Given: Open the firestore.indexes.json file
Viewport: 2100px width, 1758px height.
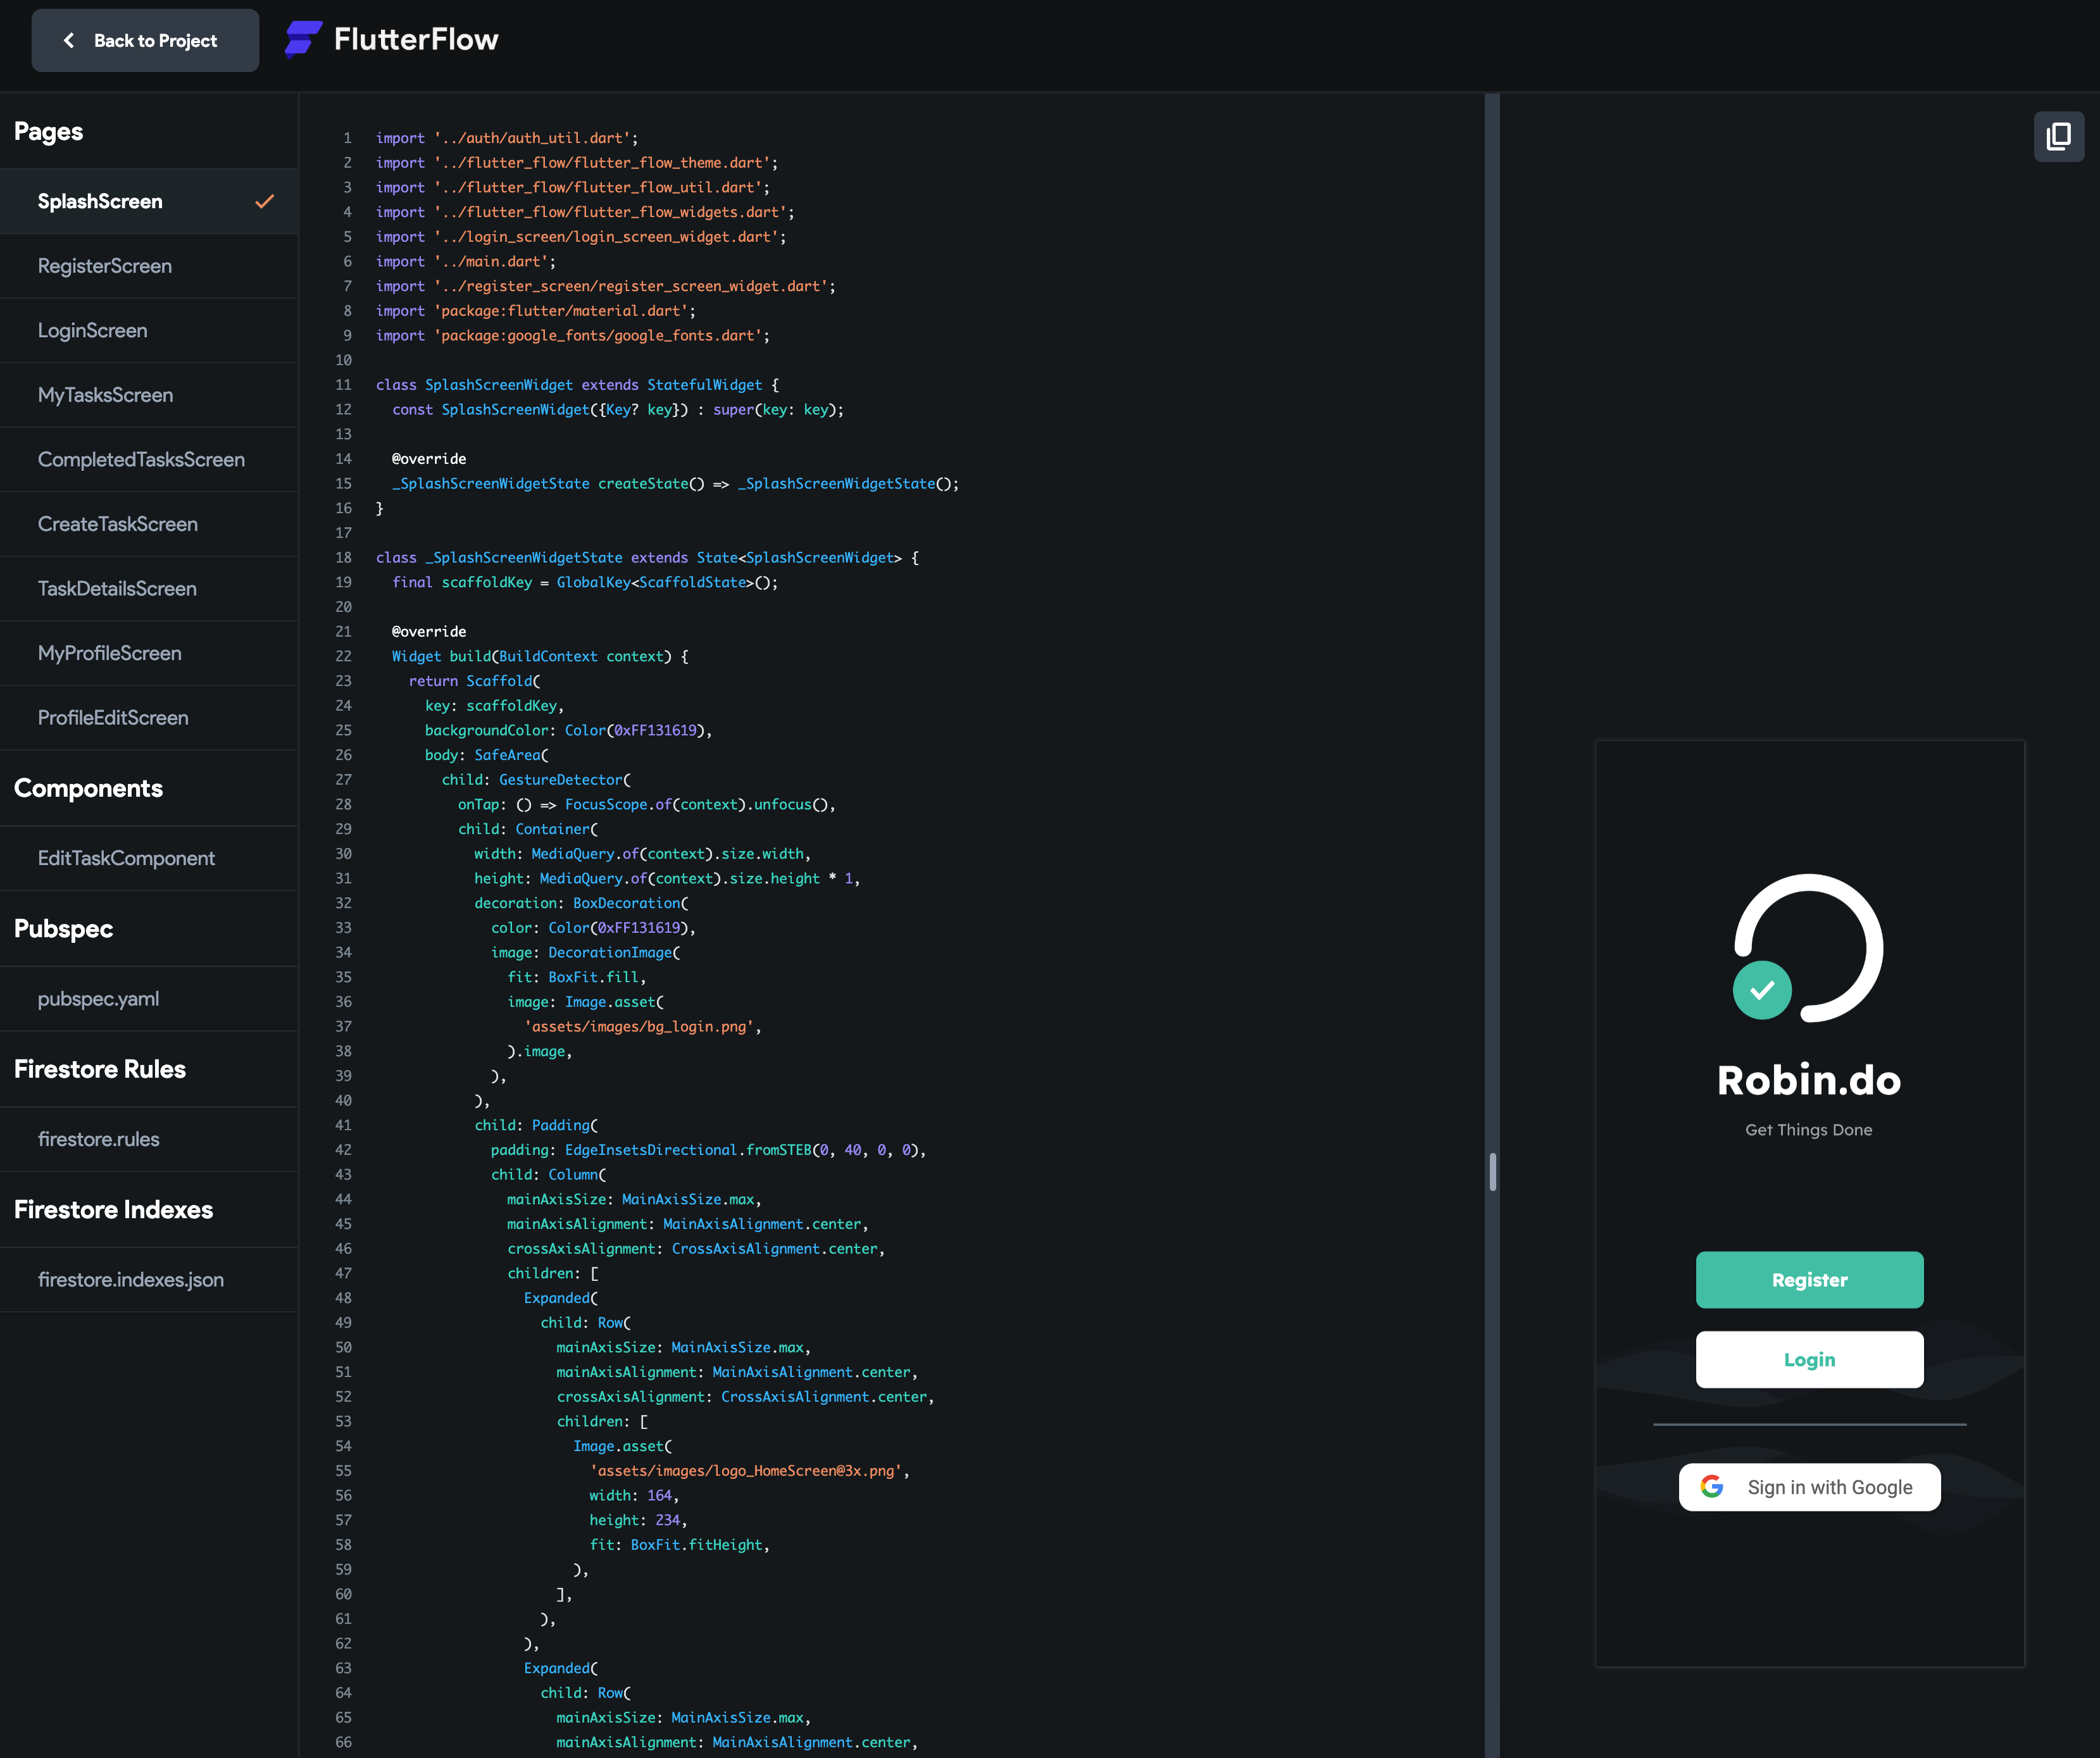Looking at the screenshot, I should click(x=131, y=1279).
